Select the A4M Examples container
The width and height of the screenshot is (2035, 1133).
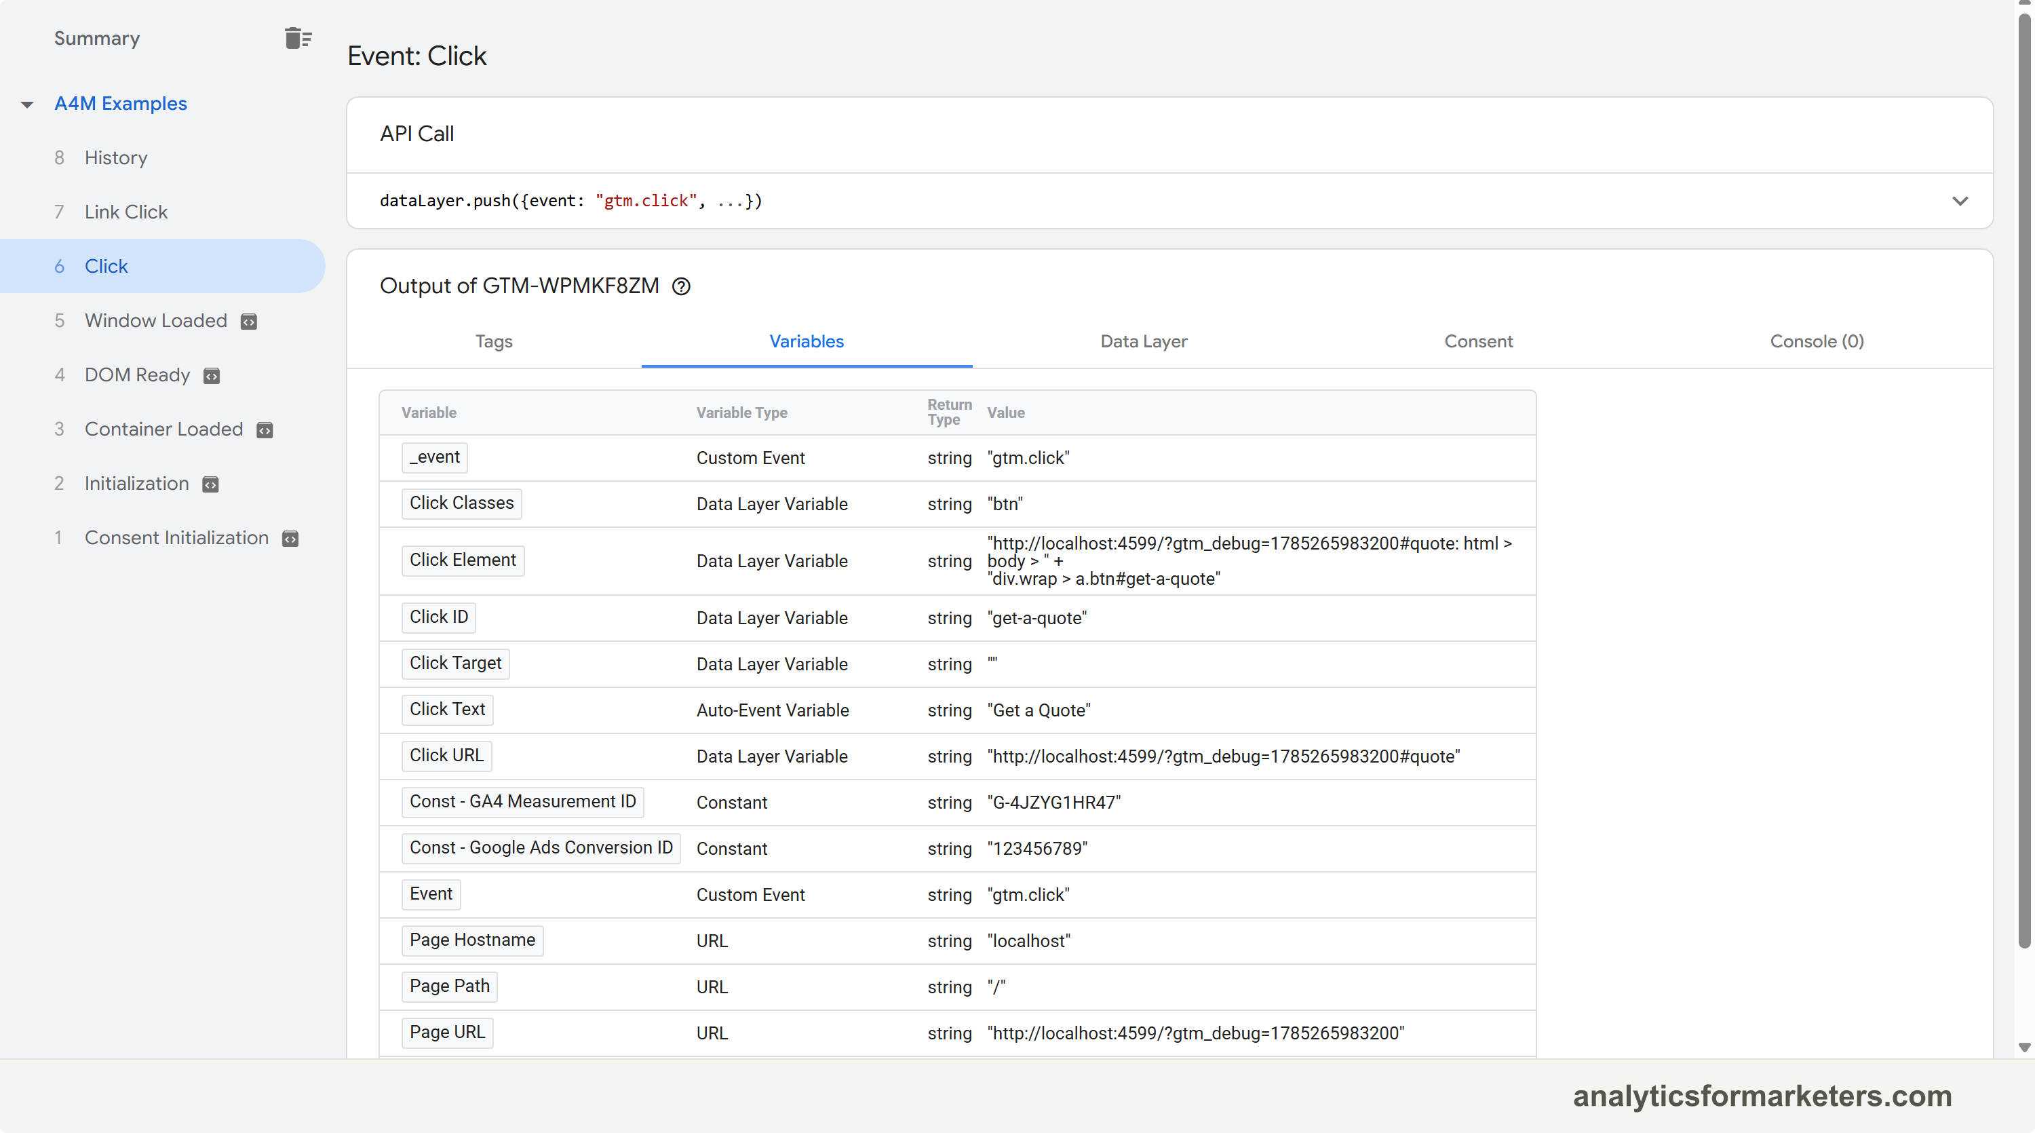(121, 104)
